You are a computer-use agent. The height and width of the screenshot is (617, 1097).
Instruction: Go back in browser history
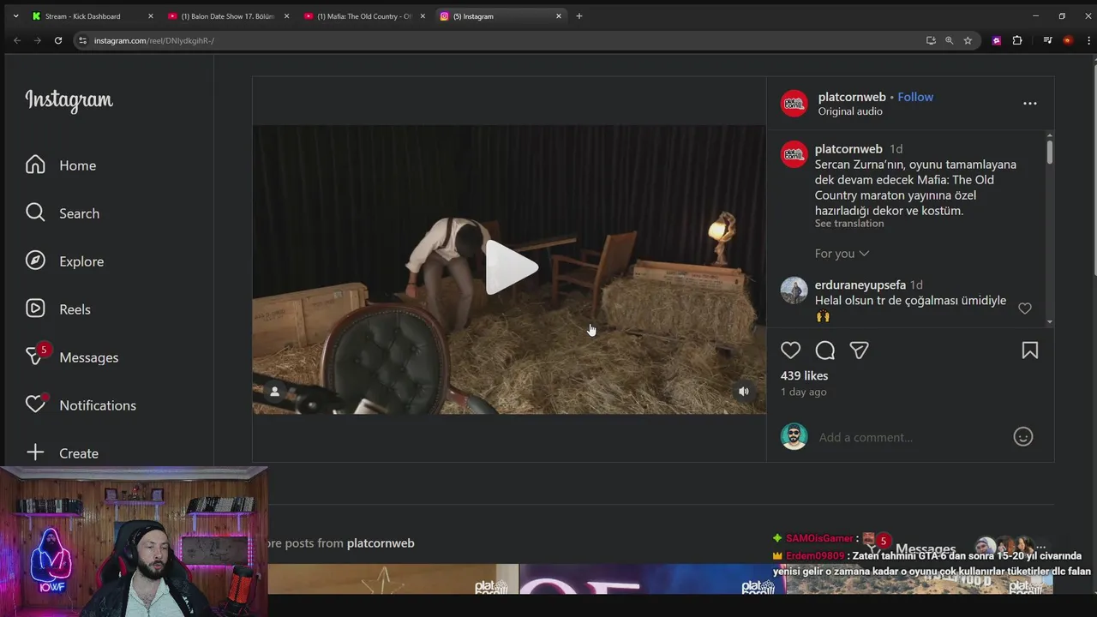pos(17,40)
